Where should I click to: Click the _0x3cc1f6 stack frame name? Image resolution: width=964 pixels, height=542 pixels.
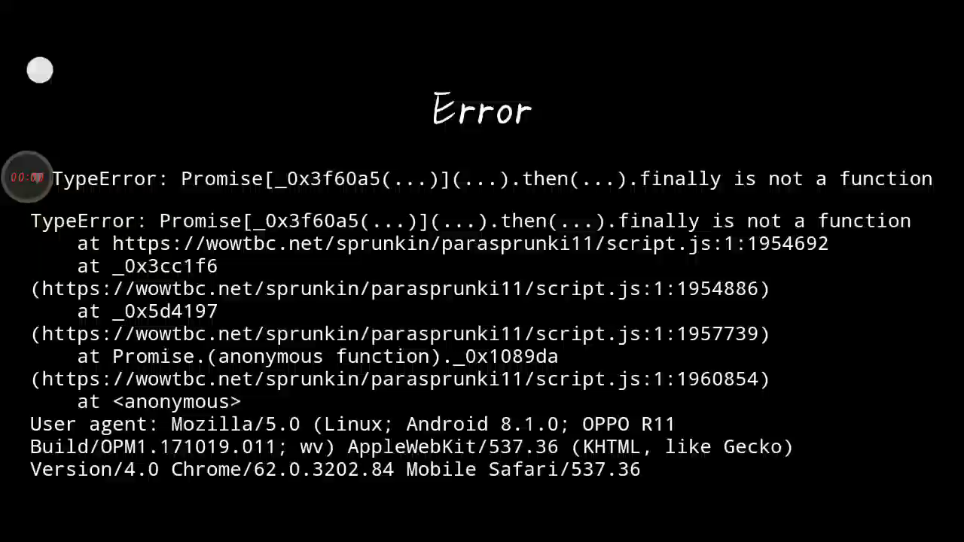point(165,266)
